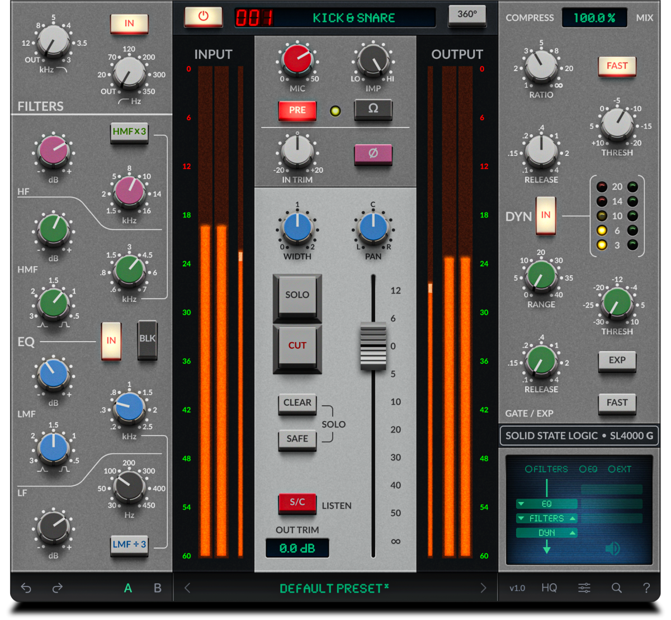Screen dimensions: 671x620
Task: Click the OUT TRIM 0.0 dB readout
Action: pos(297,548)
